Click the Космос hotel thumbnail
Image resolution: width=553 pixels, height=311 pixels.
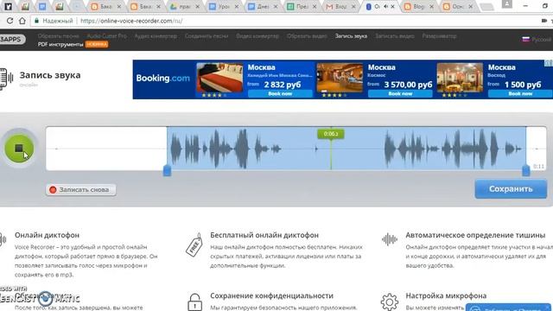point(340,78)
